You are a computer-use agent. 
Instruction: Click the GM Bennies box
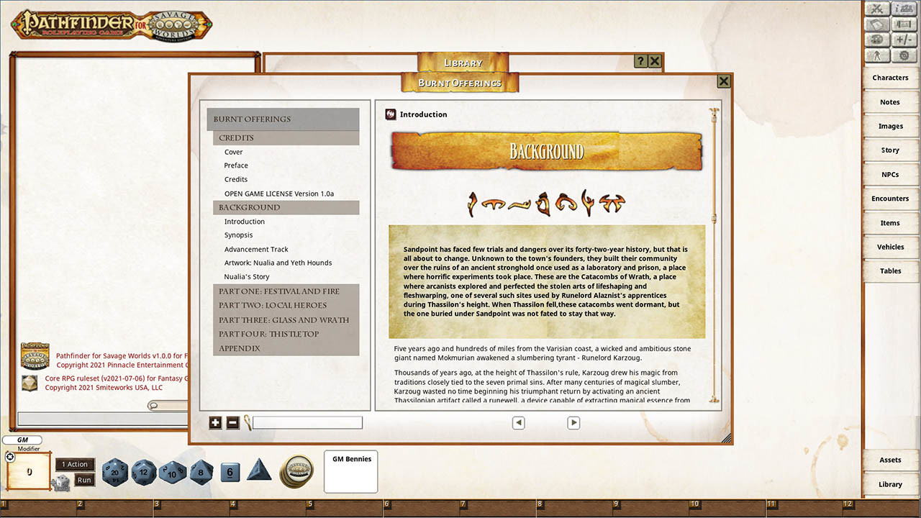coord(351,472)
